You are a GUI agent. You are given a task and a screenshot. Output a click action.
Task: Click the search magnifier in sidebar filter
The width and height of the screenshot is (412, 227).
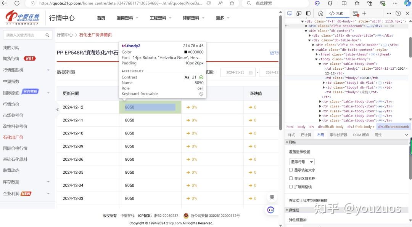(x=47, y=35)
